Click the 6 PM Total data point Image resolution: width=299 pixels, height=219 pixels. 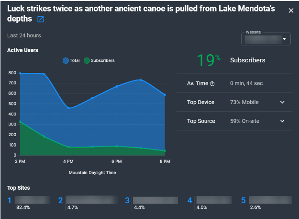tap(116, 87)
